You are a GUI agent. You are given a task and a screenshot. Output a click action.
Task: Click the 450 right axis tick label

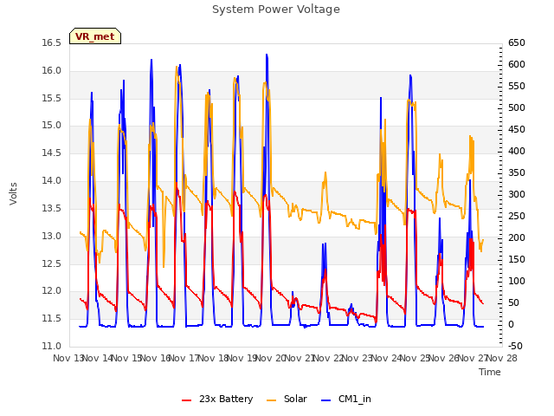517,129
